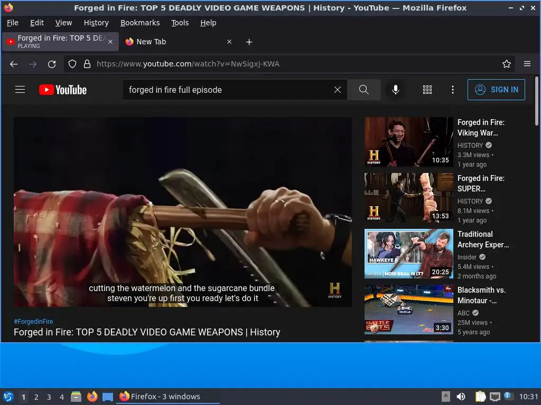This screenshot has width=541, height=405.
Task: Open the volume control in system tray
Action: 461,397
